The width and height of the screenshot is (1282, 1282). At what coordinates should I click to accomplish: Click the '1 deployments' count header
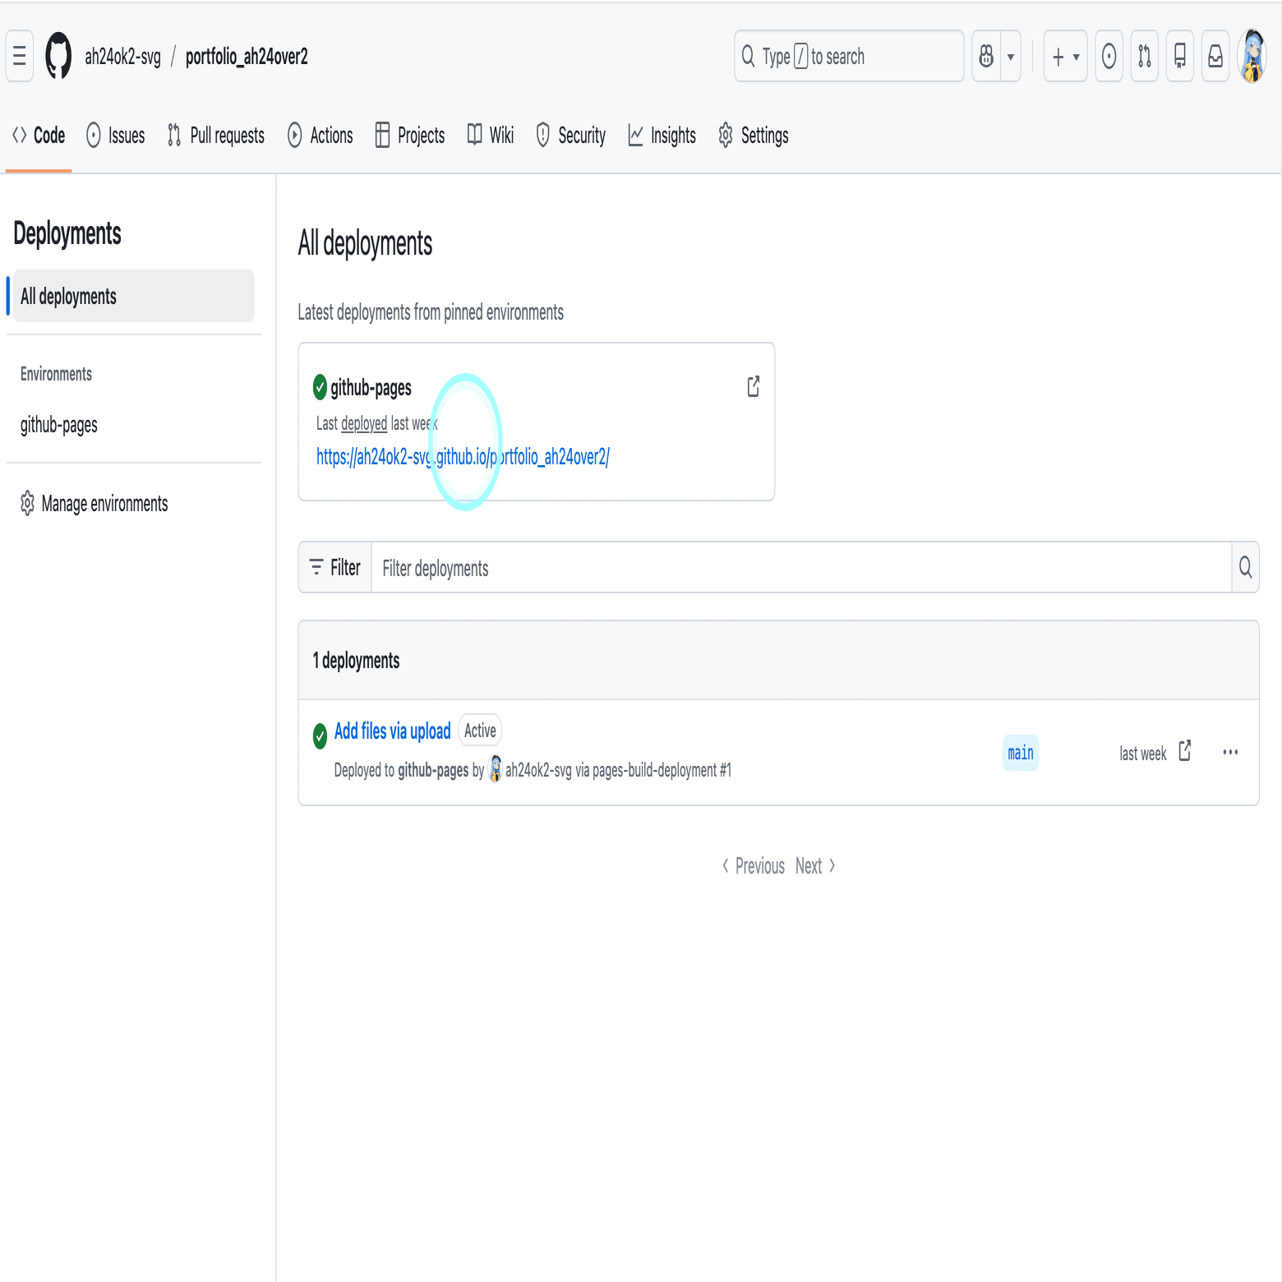[356, 661]
